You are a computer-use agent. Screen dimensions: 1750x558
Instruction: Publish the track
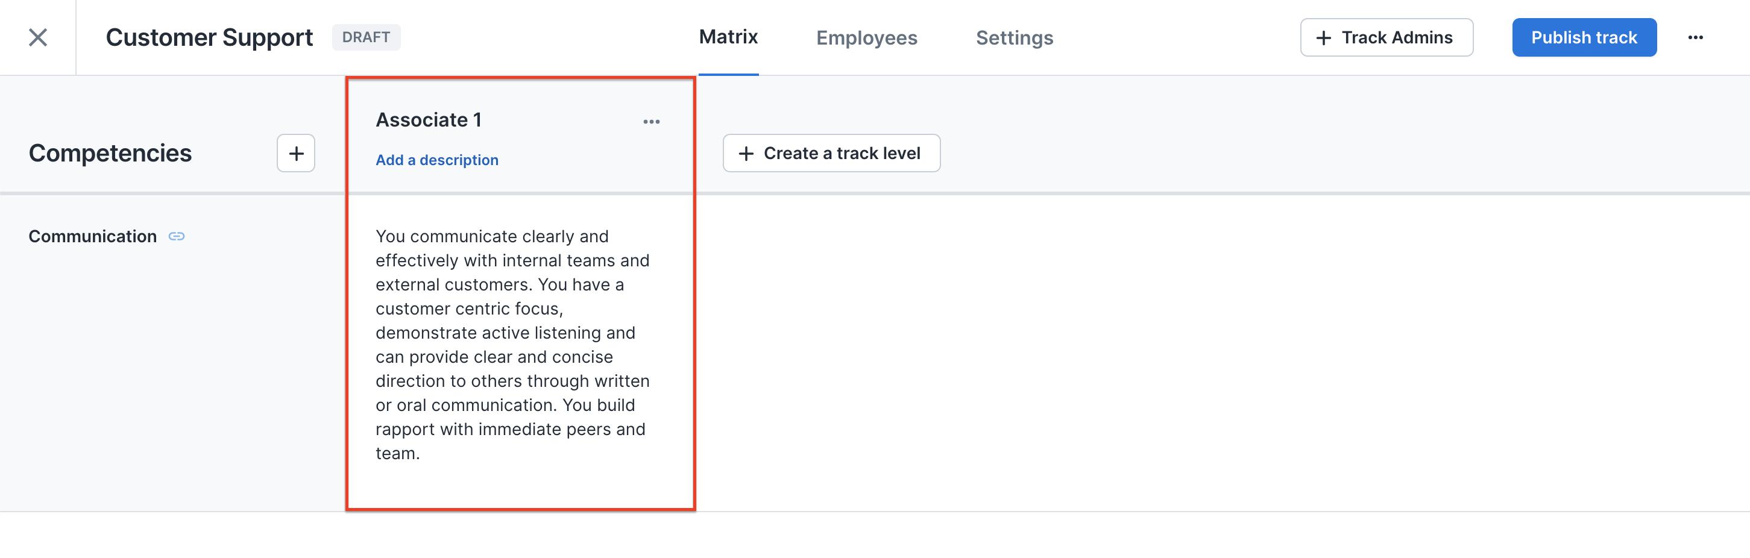coord(1584,37)
